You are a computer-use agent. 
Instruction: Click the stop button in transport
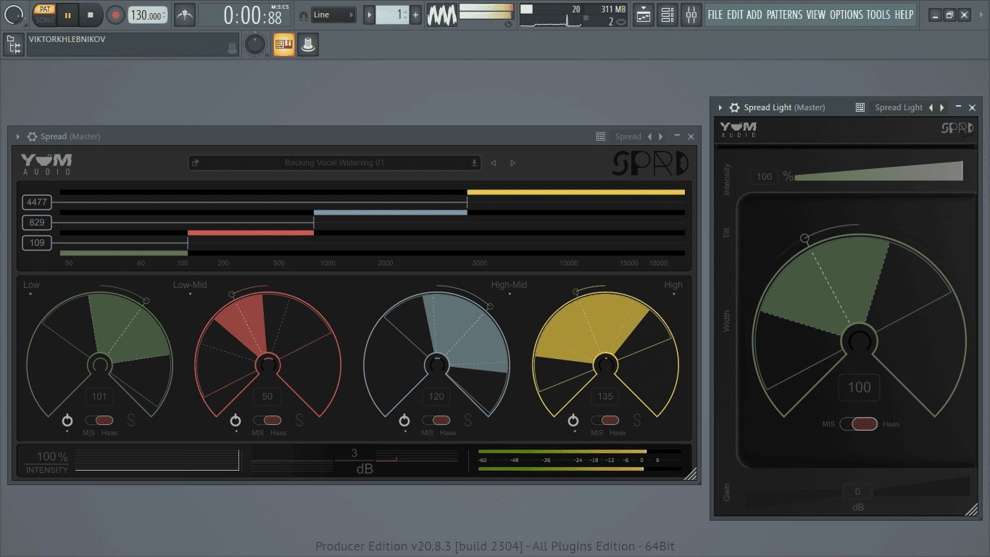click(91, 15)
